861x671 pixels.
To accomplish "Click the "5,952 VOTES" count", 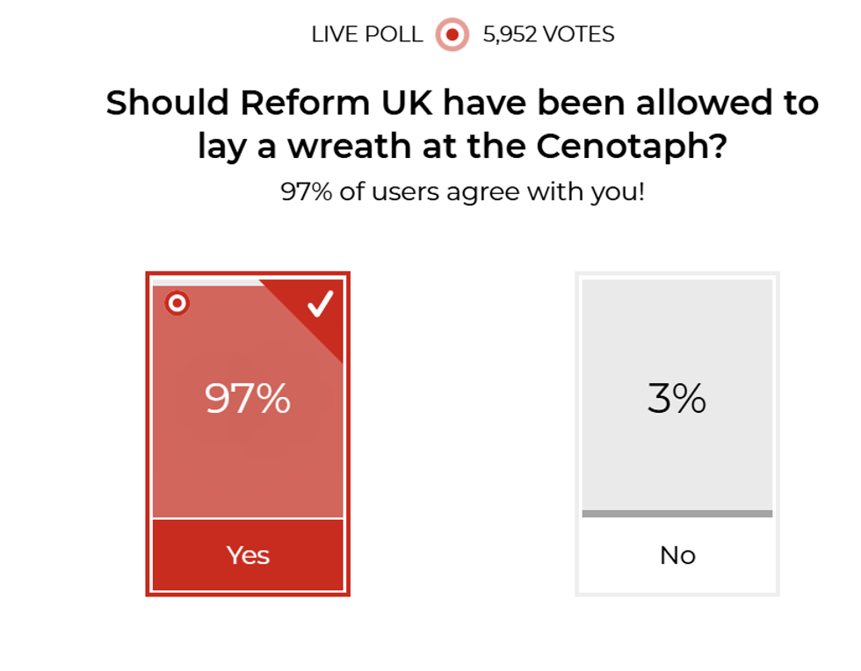I will coord(548,35).
